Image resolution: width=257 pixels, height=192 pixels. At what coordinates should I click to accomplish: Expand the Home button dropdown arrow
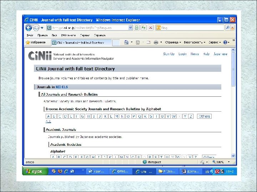[132, 42]
